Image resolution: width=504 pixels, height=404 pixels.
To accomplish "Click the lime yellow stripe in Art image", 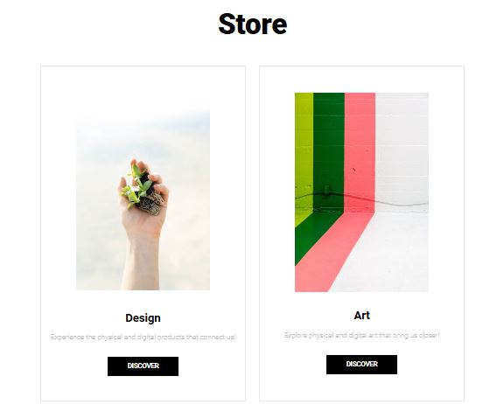I will tap(304, 151).
